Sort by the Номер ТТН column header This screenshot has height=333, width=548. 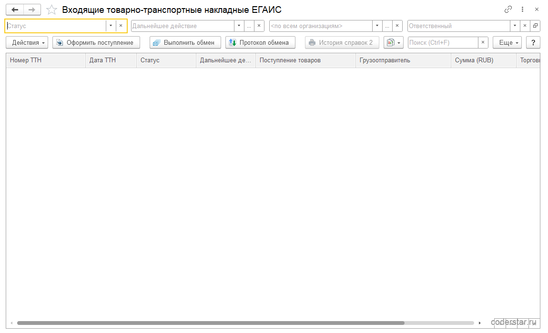coord(46,60)
